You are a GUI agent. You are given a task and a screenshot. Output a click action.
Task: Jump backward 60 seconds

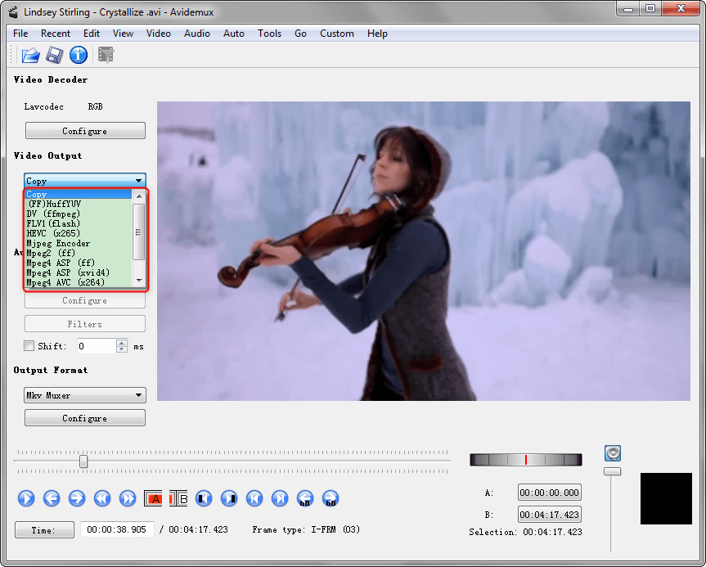305,498
